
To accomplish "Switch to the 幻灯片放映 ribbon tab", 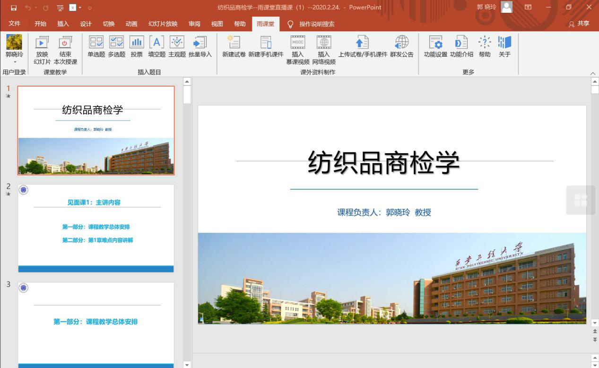I will (x=163, y=24).
